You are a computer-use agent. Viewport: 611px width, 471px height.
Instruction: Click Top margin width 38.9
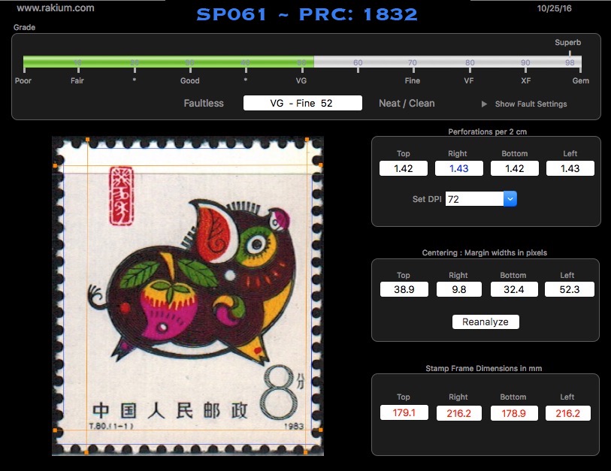pyautogui.click(x=404, y=289)
